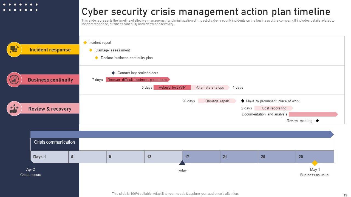Select the Damage repair bar

[x=217, y=101]
